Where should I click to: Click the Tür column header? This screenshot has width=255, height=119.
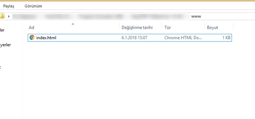(184, 28)
